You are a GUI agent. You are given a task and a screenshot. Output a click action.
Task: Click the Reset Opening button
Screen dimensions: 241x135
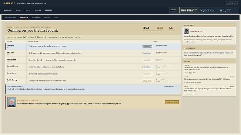(231, 3)
